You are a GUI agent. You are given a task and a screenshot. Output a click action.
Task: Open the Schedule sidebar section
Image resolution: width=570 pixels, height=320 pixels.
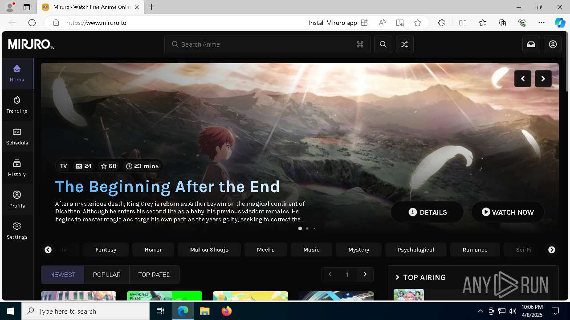(x=17, y=136)
